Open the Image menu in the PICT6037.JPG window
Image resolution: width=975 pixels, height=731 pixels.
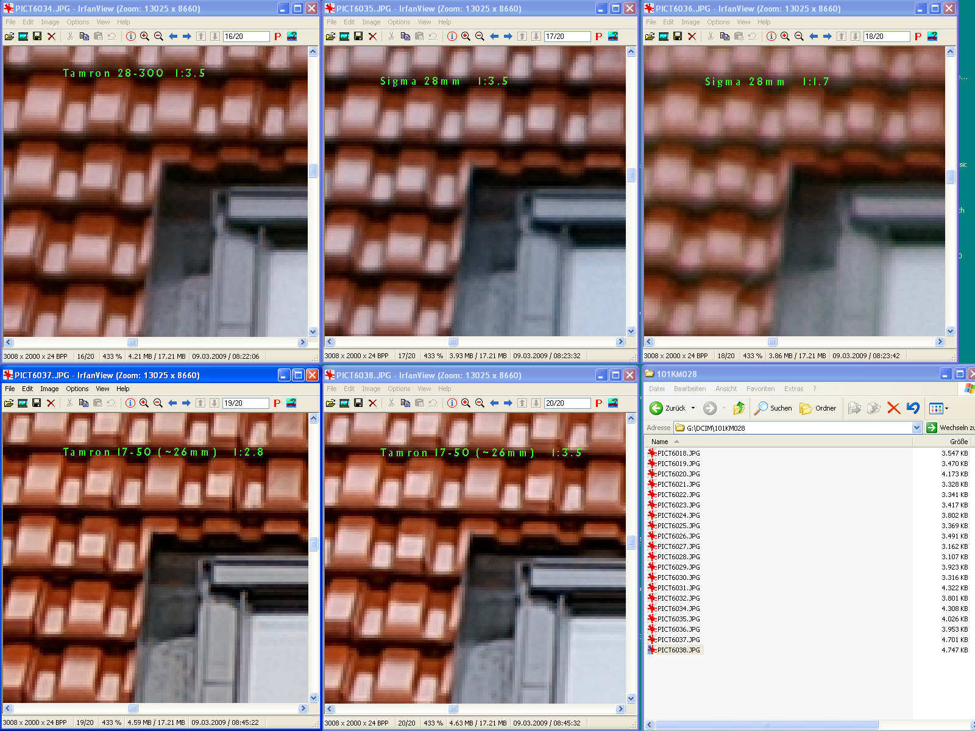49,389
